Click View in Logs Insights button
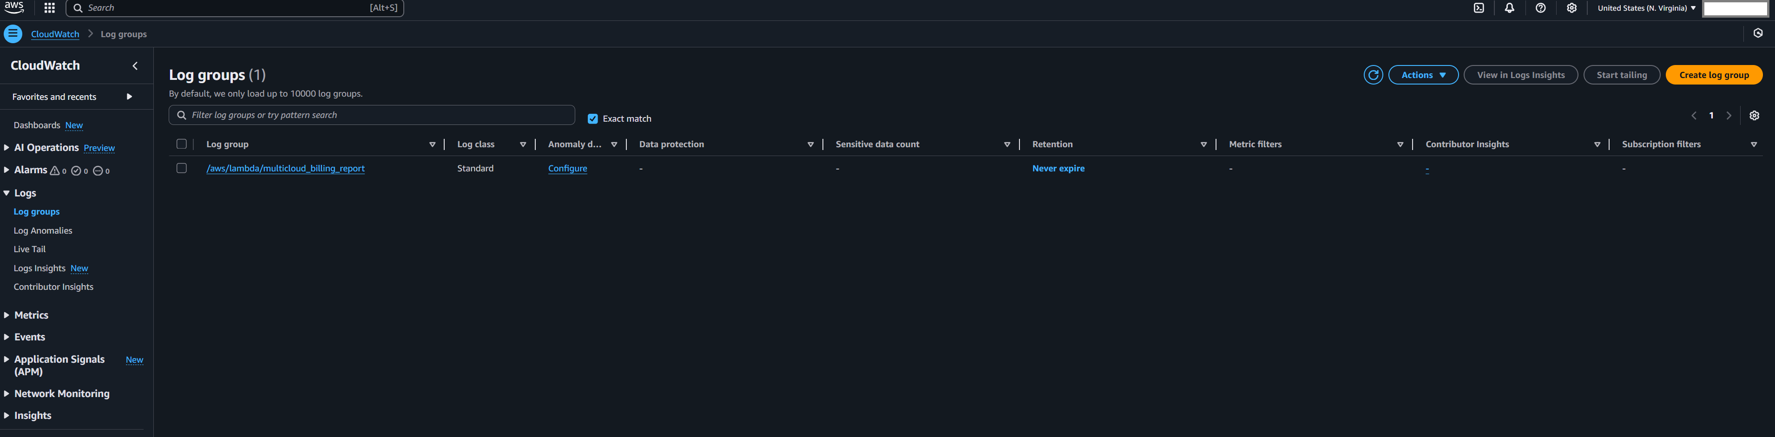This screenshot has width=1775, height=437. [1521, 75]
